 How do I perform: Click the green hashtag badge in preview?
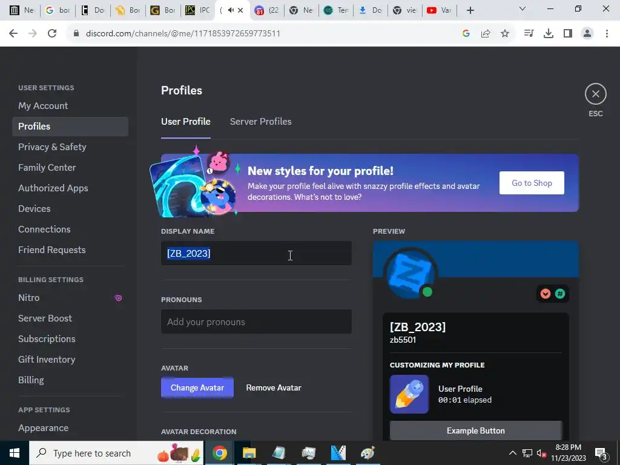point(560,294)
